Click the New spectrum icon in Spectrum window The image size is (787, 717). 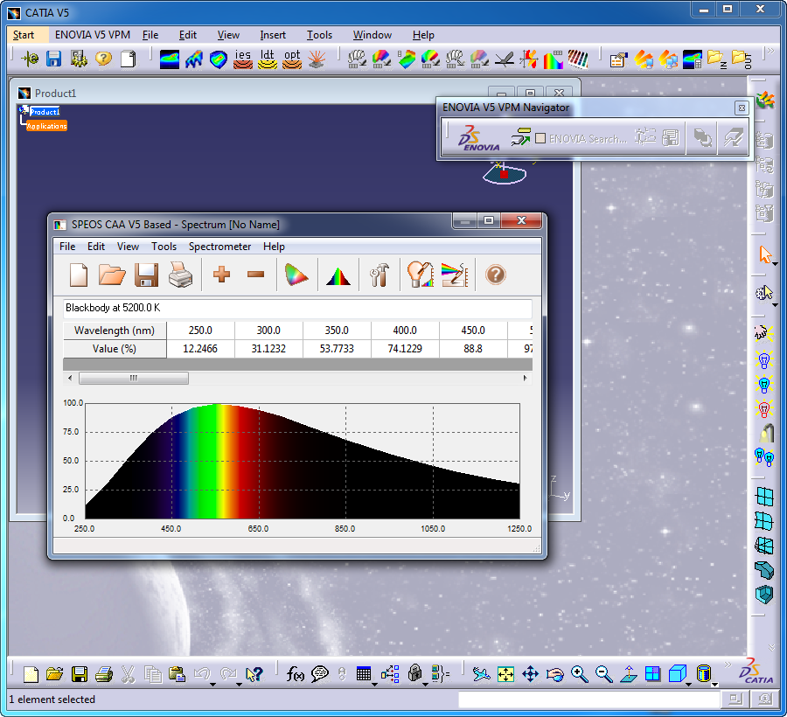79,275
